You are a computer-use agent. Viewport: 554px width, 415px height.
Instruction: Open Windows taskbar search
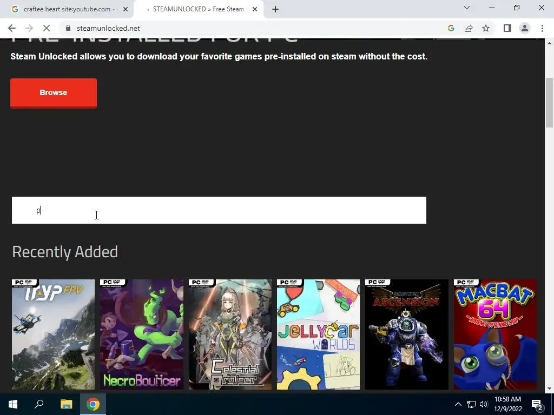point(39,404)
